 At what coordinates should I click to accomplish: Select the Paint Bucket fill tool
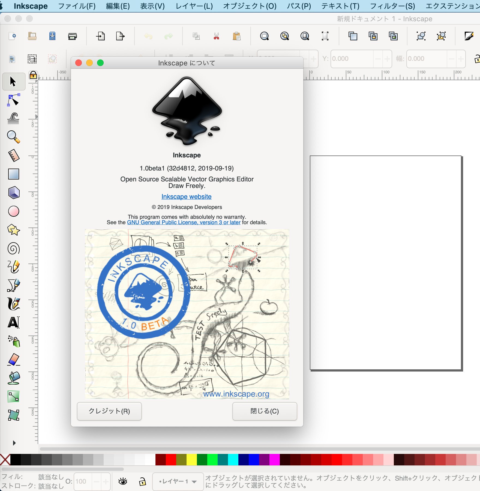(13, 378)
